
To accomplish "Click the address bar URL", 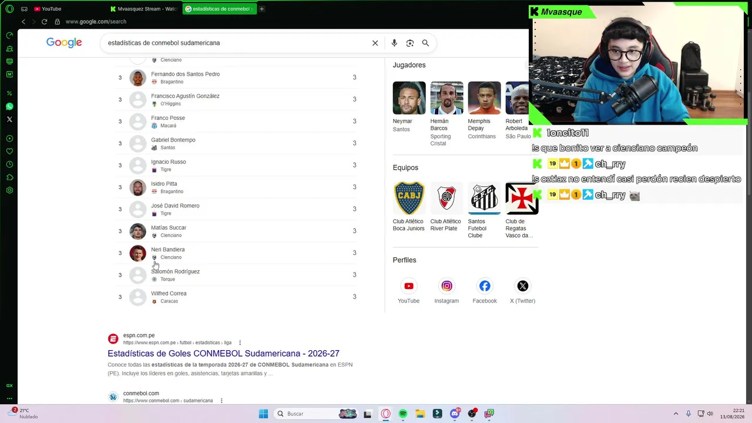I will (x=96, y=22).
